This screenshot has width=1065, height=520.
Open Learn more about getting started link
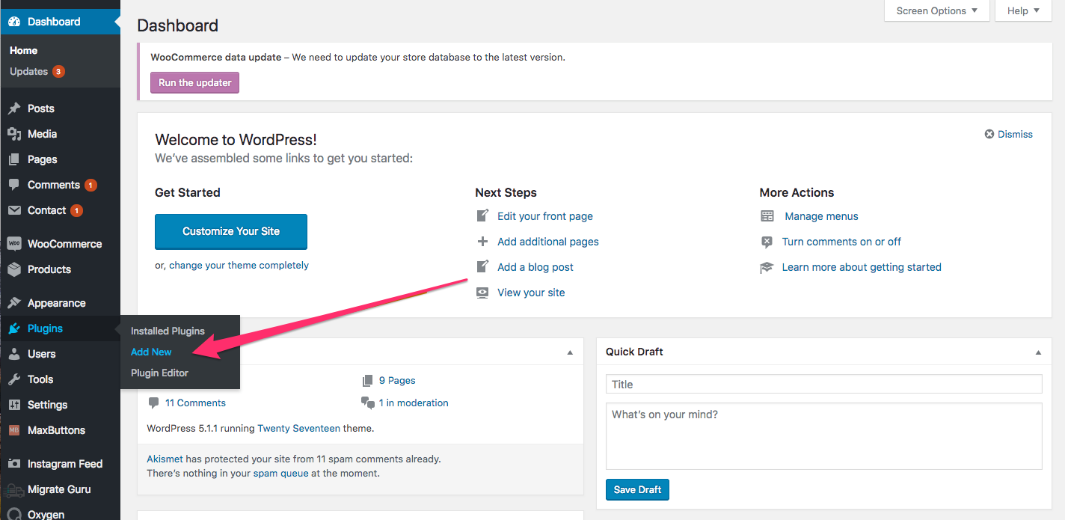tap(862, 267)
